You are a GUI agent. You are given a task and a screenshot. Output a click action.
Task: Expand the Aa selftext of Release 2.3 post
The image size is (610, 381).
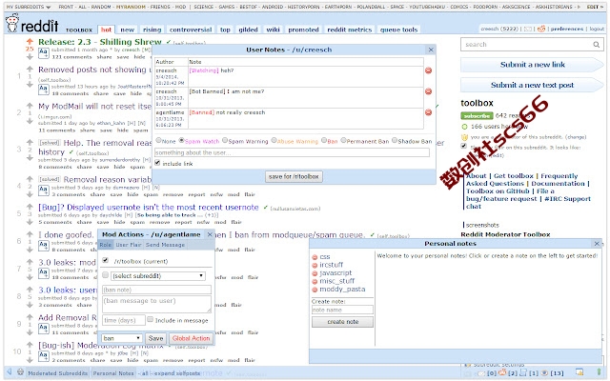[x=43, y=53]
